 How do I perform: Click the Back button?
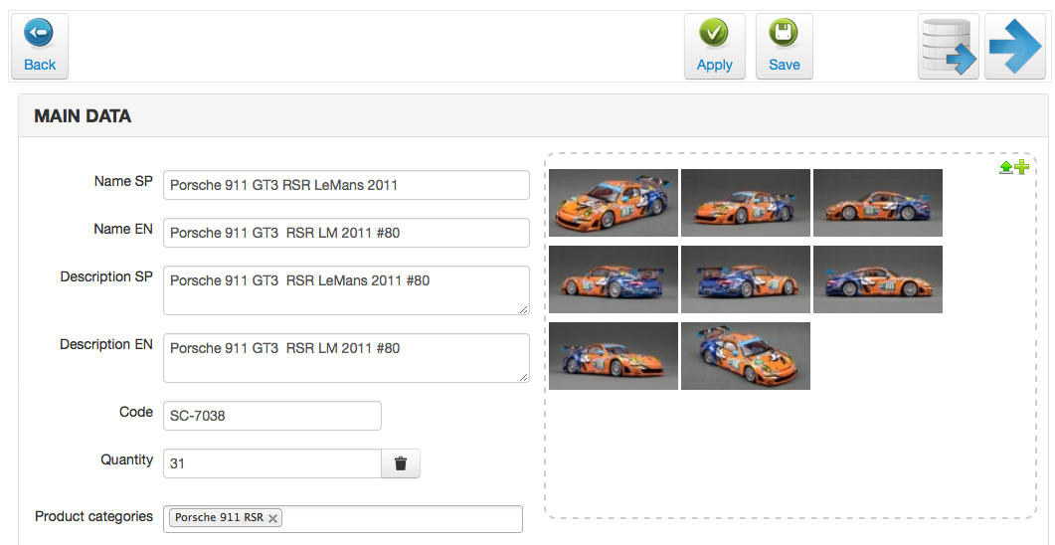[x=40, y=47]
